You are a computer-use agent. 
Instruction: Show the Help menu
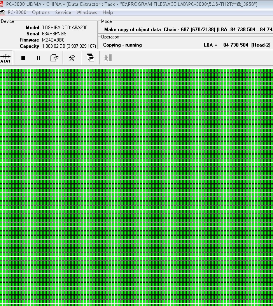(x=108, y=12)
